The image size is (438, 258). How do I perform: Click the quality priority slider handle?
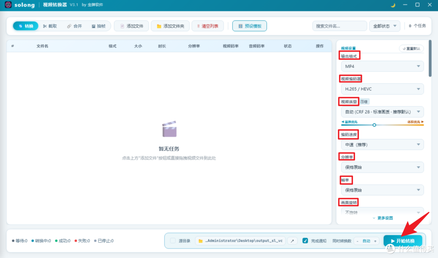point(374,125)
